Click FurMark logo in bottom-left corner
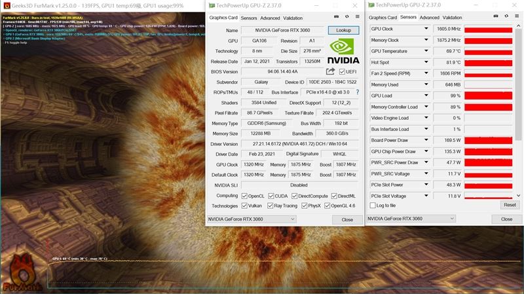Screen dimensions: 524x294 pyautogui.click(x=22, y=273)
